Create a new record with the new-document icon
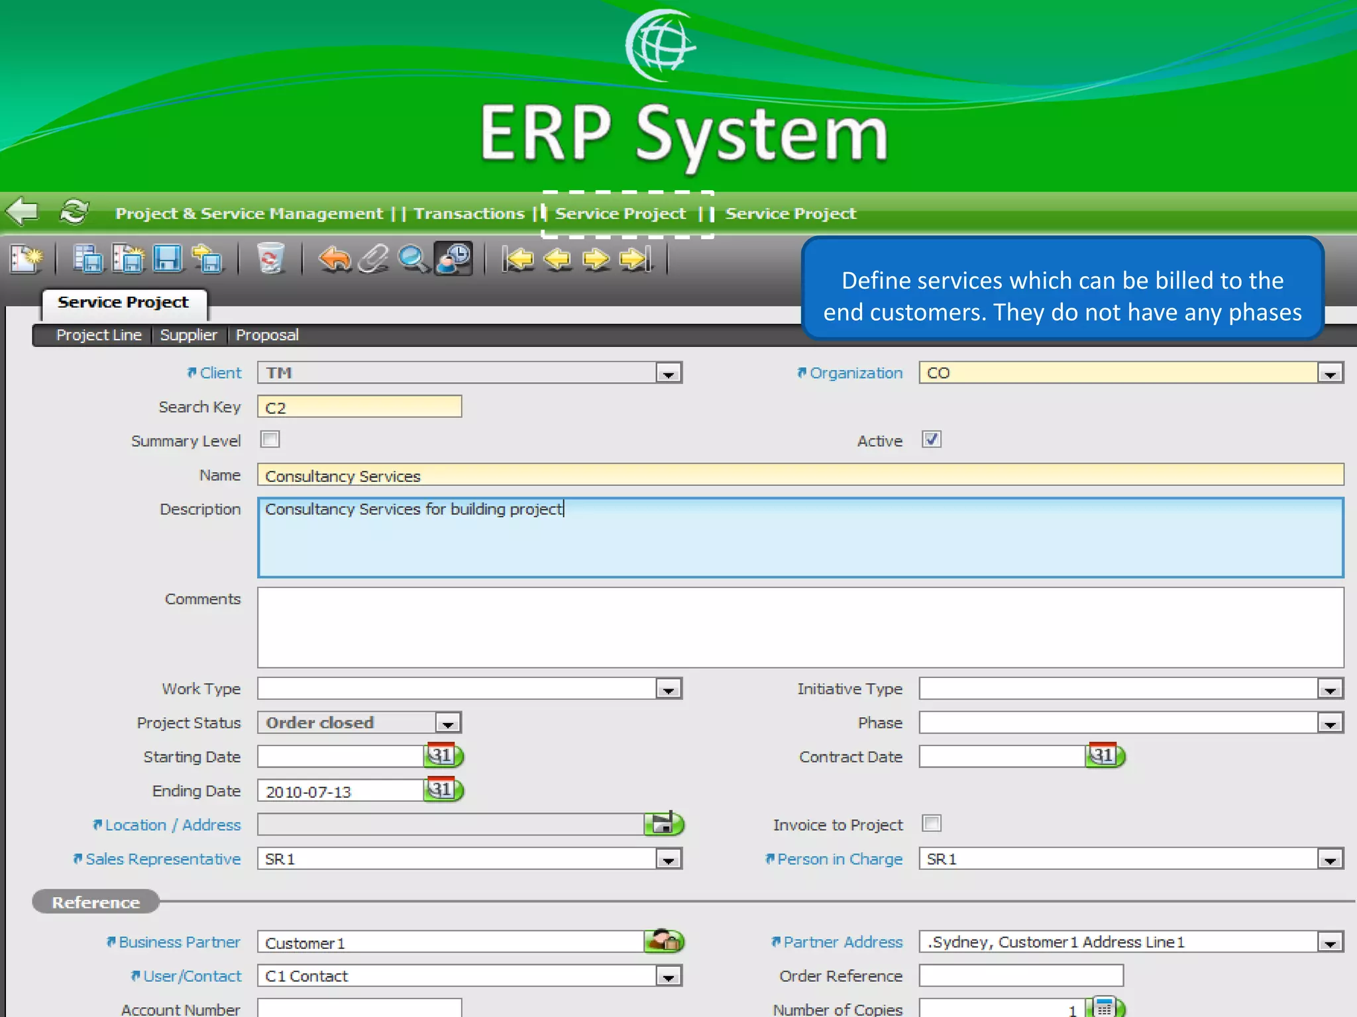 (x=27, y=259)
